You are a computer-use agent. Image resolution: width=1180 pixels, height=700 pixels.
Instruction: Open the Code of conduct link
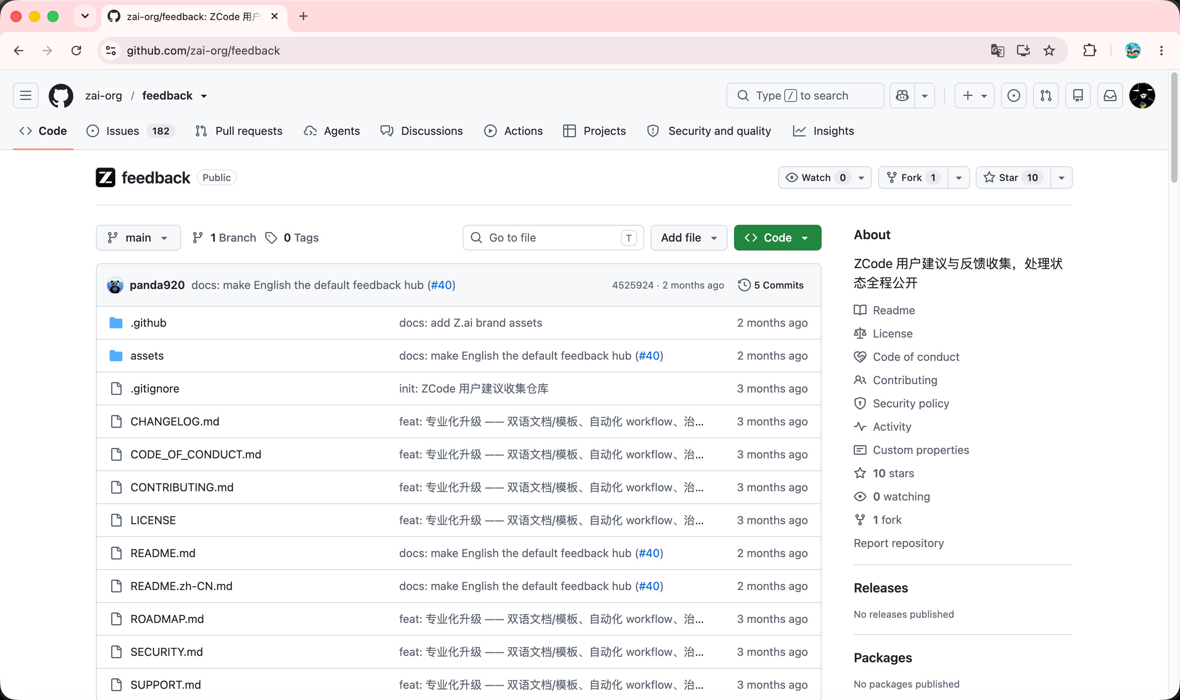(906, 357)
